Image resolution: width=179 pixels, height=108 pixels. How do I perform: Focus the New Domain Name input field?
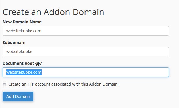tap(86, 31)
